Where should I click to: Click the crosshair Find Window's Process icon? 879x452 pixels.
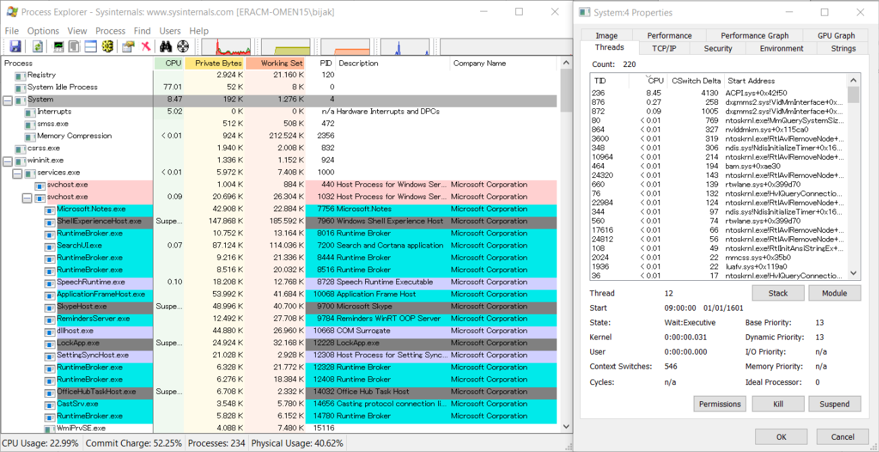183,47
